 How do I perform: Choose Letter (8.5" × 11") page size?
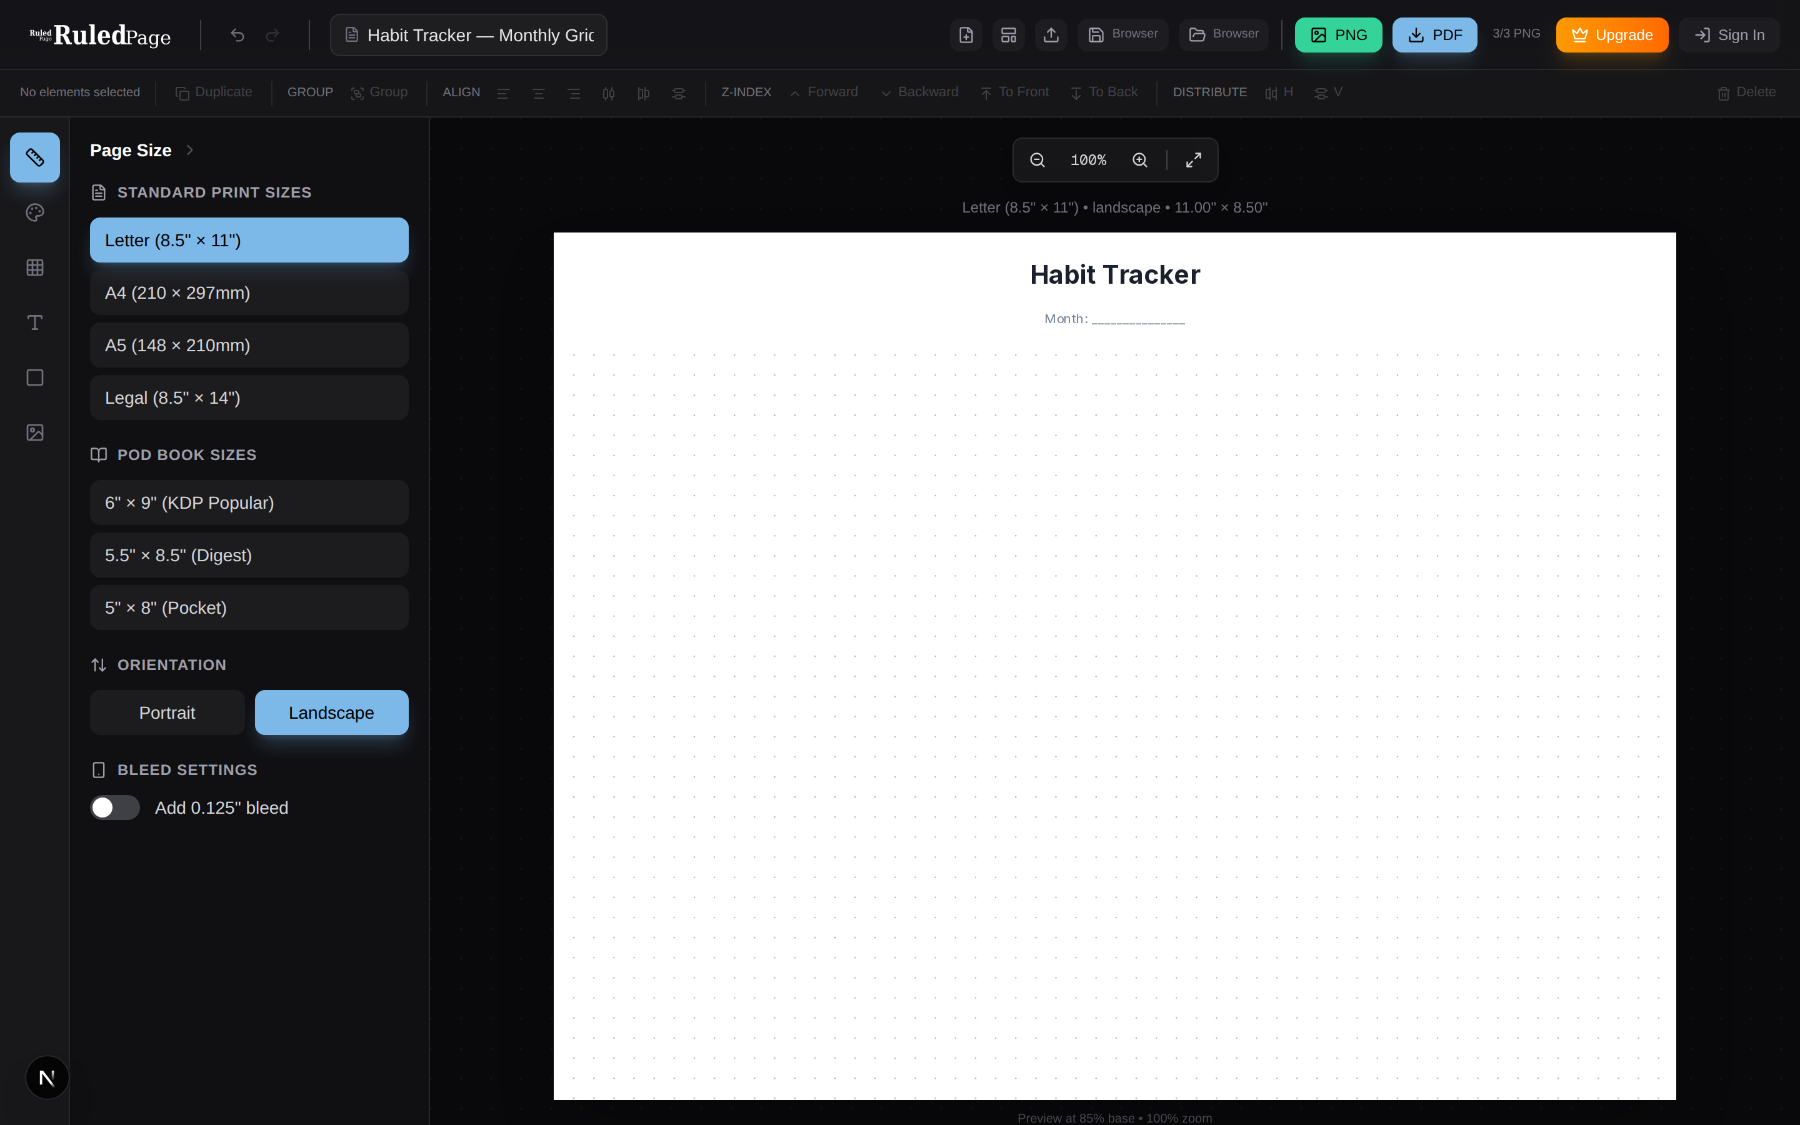[x=249, y=241]
